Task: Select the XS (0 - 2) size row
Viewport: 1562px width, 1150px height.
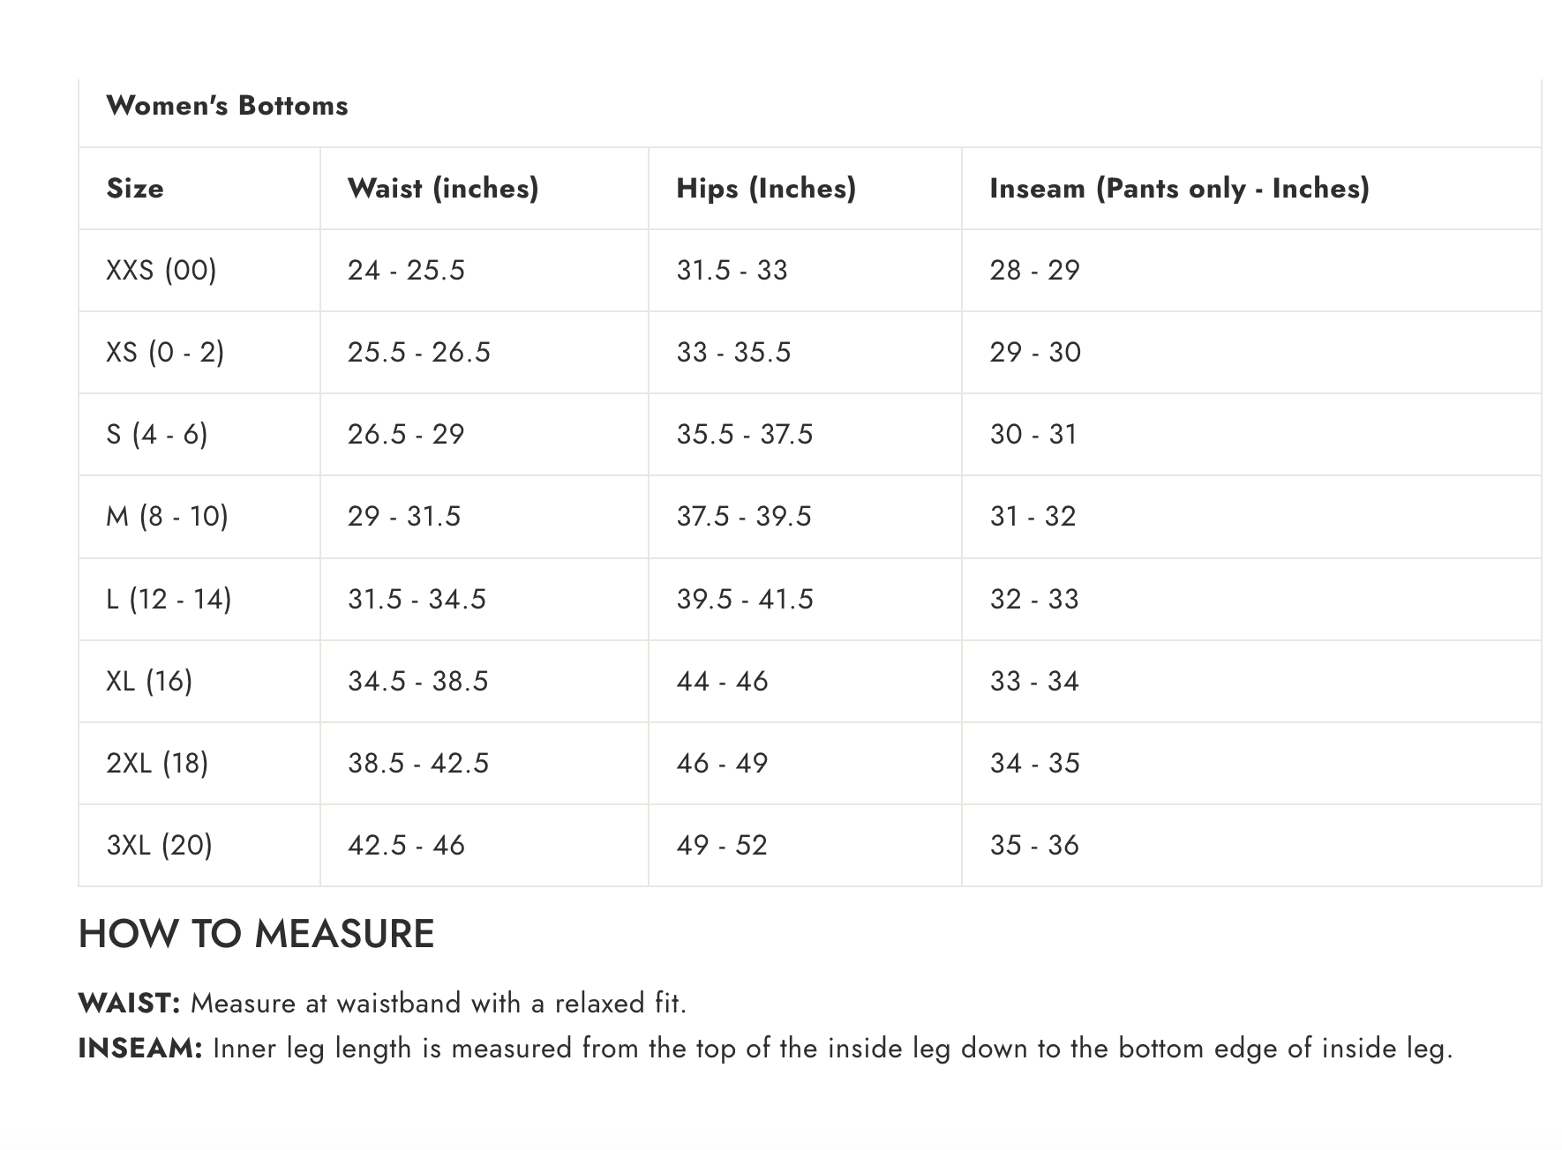Action: tap(809, 352)
